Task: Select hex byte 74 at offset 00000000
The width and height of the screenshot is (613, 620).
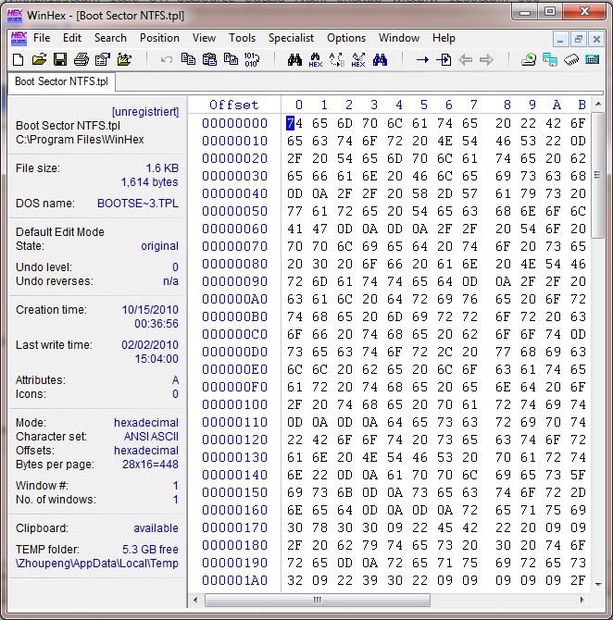Action: 294,123
